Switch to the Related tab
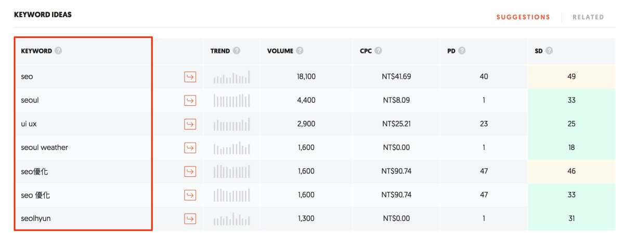This screenshot has height=236, width=624. click(x=588, y=17)
